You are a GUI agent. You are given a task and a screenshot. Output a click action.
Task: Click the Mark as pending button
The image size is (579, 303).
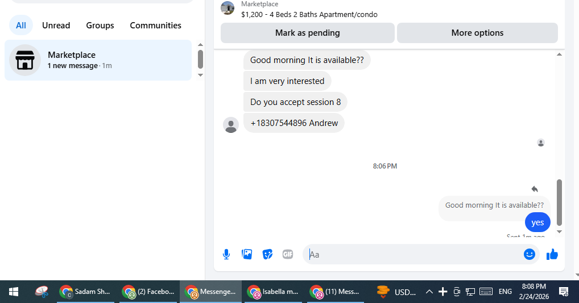(x=308, y=33)
